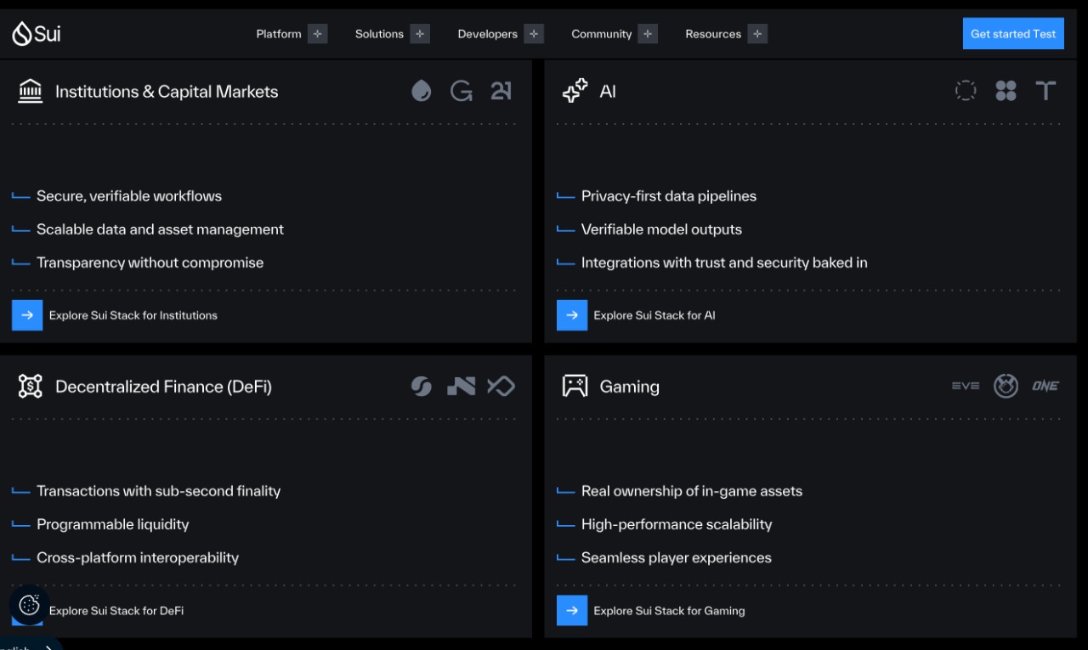The width and height of the screenshot is (1088, 650).
Task: Click the Get started Test button
Action: (1013, 34)
